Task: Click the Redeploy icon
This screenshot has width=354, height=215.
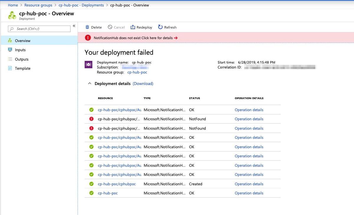Action: (133, 27)
